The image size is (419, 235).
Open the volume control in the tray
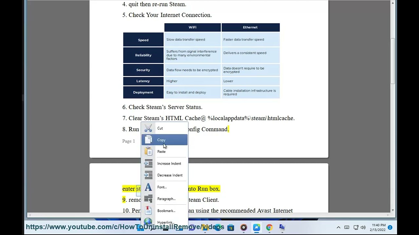coord(363,227)
